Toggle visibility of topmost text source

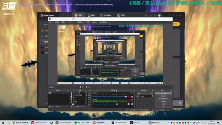pos(86,93)
